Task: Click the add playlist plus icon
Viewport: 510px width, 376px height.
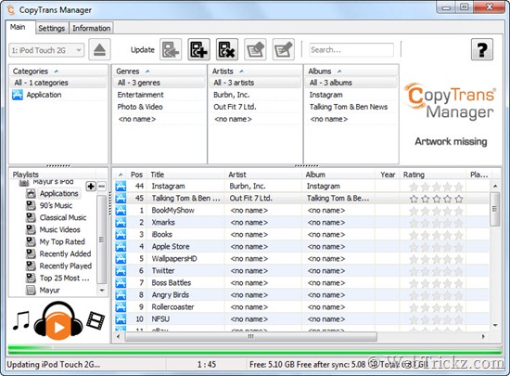Action: click(x=91, y=187)
